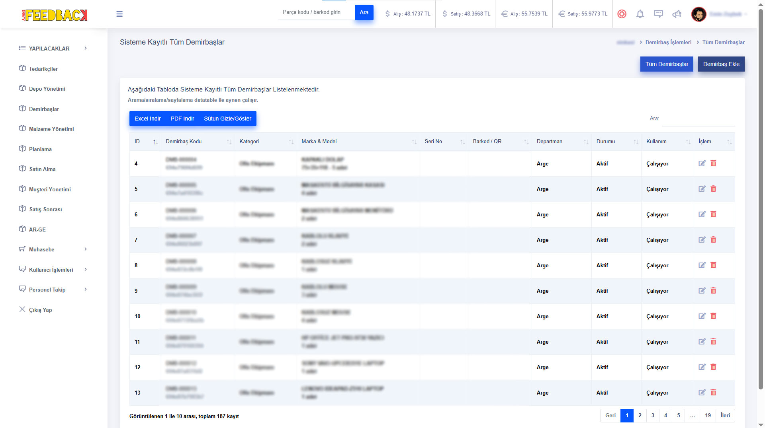The width and height of the screenshot is (765, 428).
Task: Focus the table Ara filter field
Action: click(698, 119)
